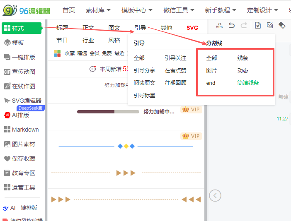Expand the 模板中心 dropdown menu
The width and height of the screenshot is (291, 221).
pyautogui.click(x=137, y=10)
